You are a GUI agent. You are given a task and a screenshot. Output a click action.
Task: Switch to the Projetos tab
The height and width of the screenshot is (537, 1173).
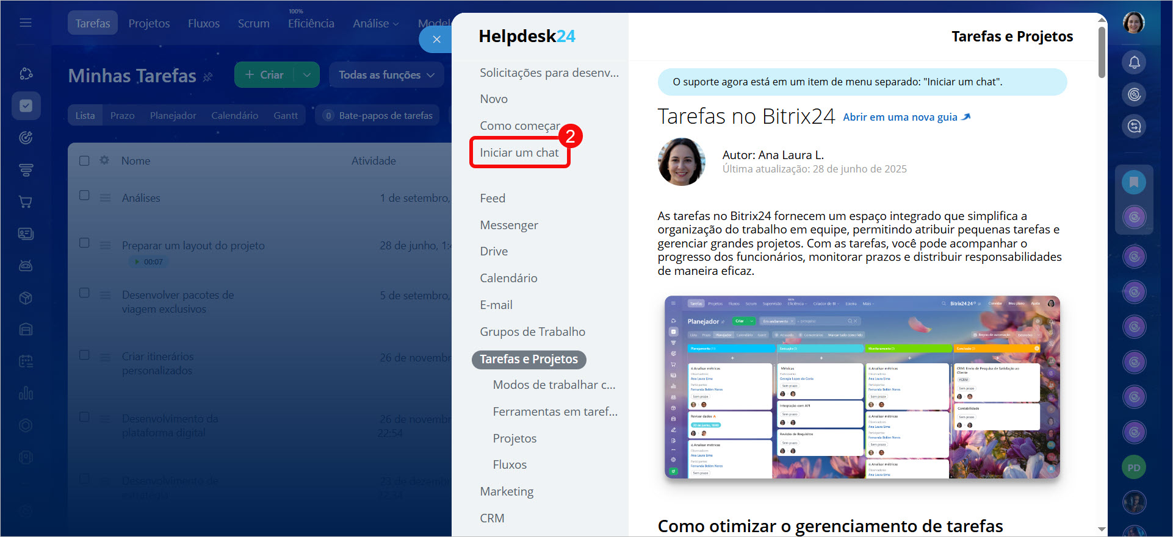point(149,24)
